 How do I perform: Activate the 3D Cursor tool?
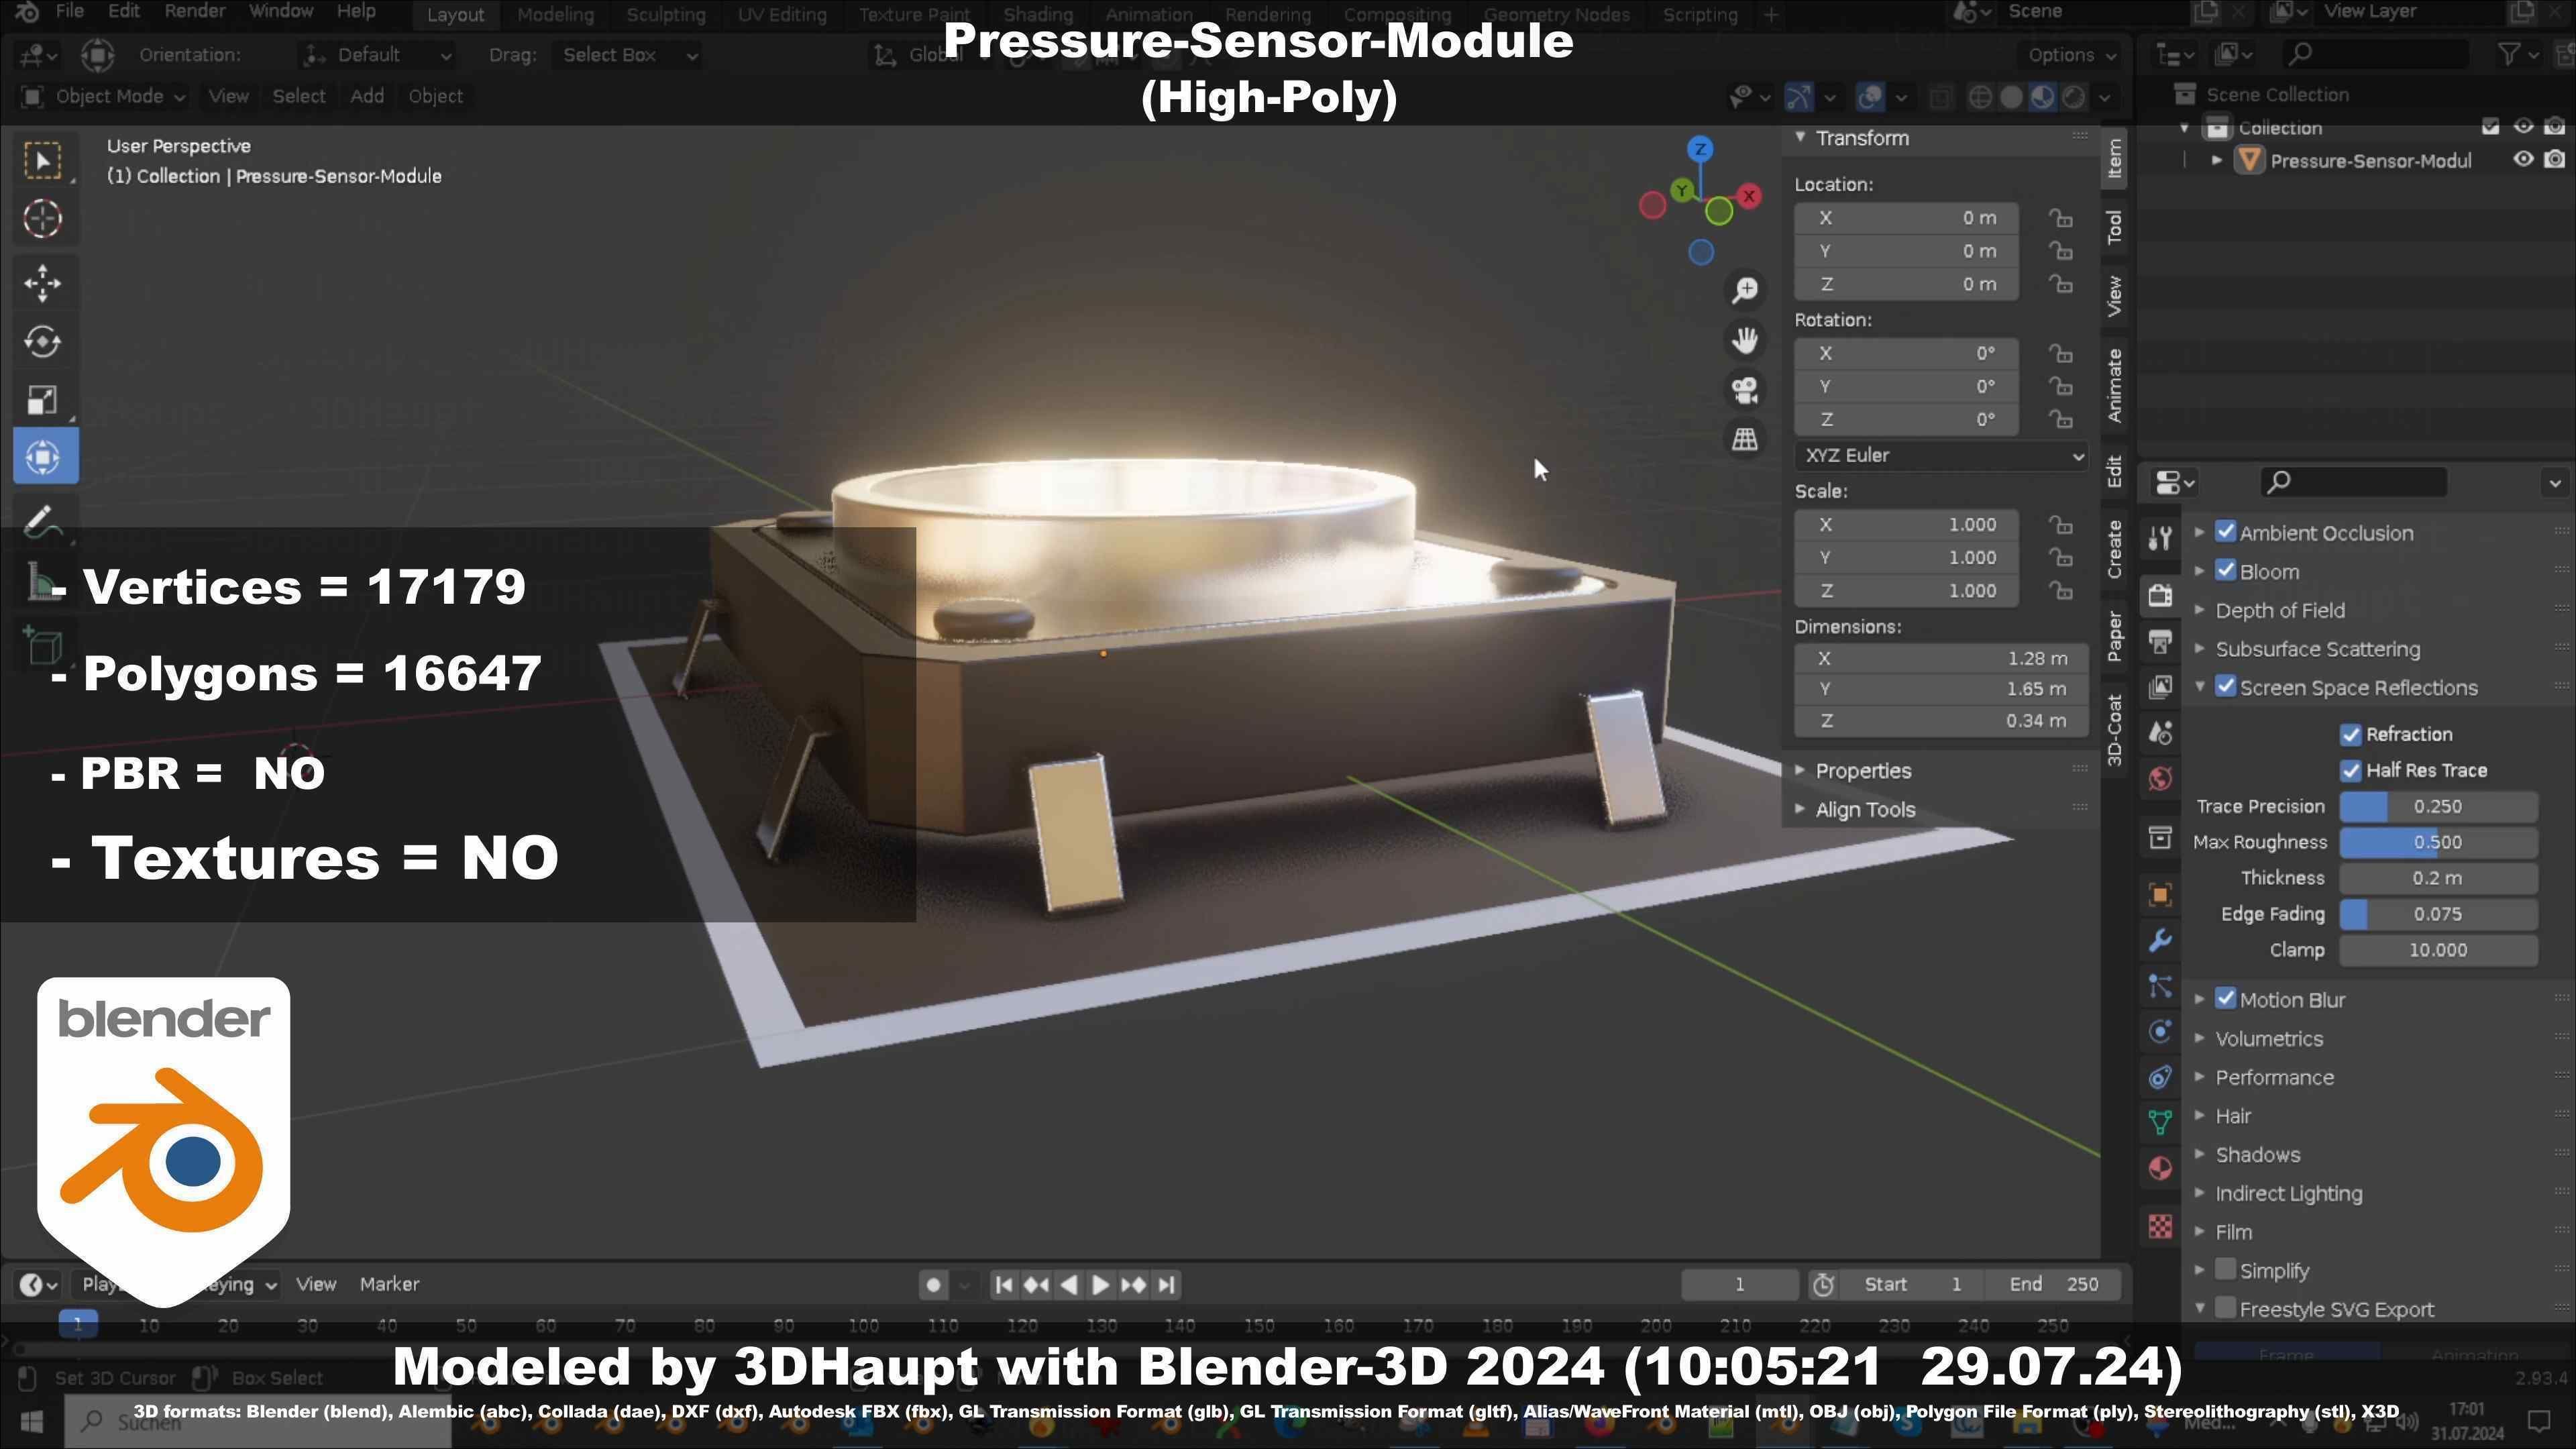pos(43,219)
